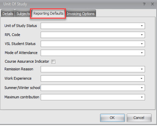The image size is (157, 126).
Task: Click inside the RPL Code field
Action: click(x=93, y=35)
